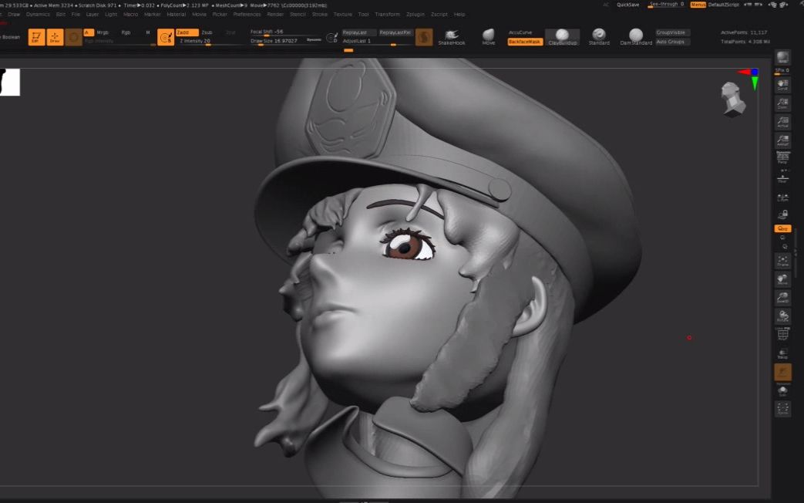This screenshot has width=804, height=503.
Task: Click the Auto Groups button
Action: [673, 42]
